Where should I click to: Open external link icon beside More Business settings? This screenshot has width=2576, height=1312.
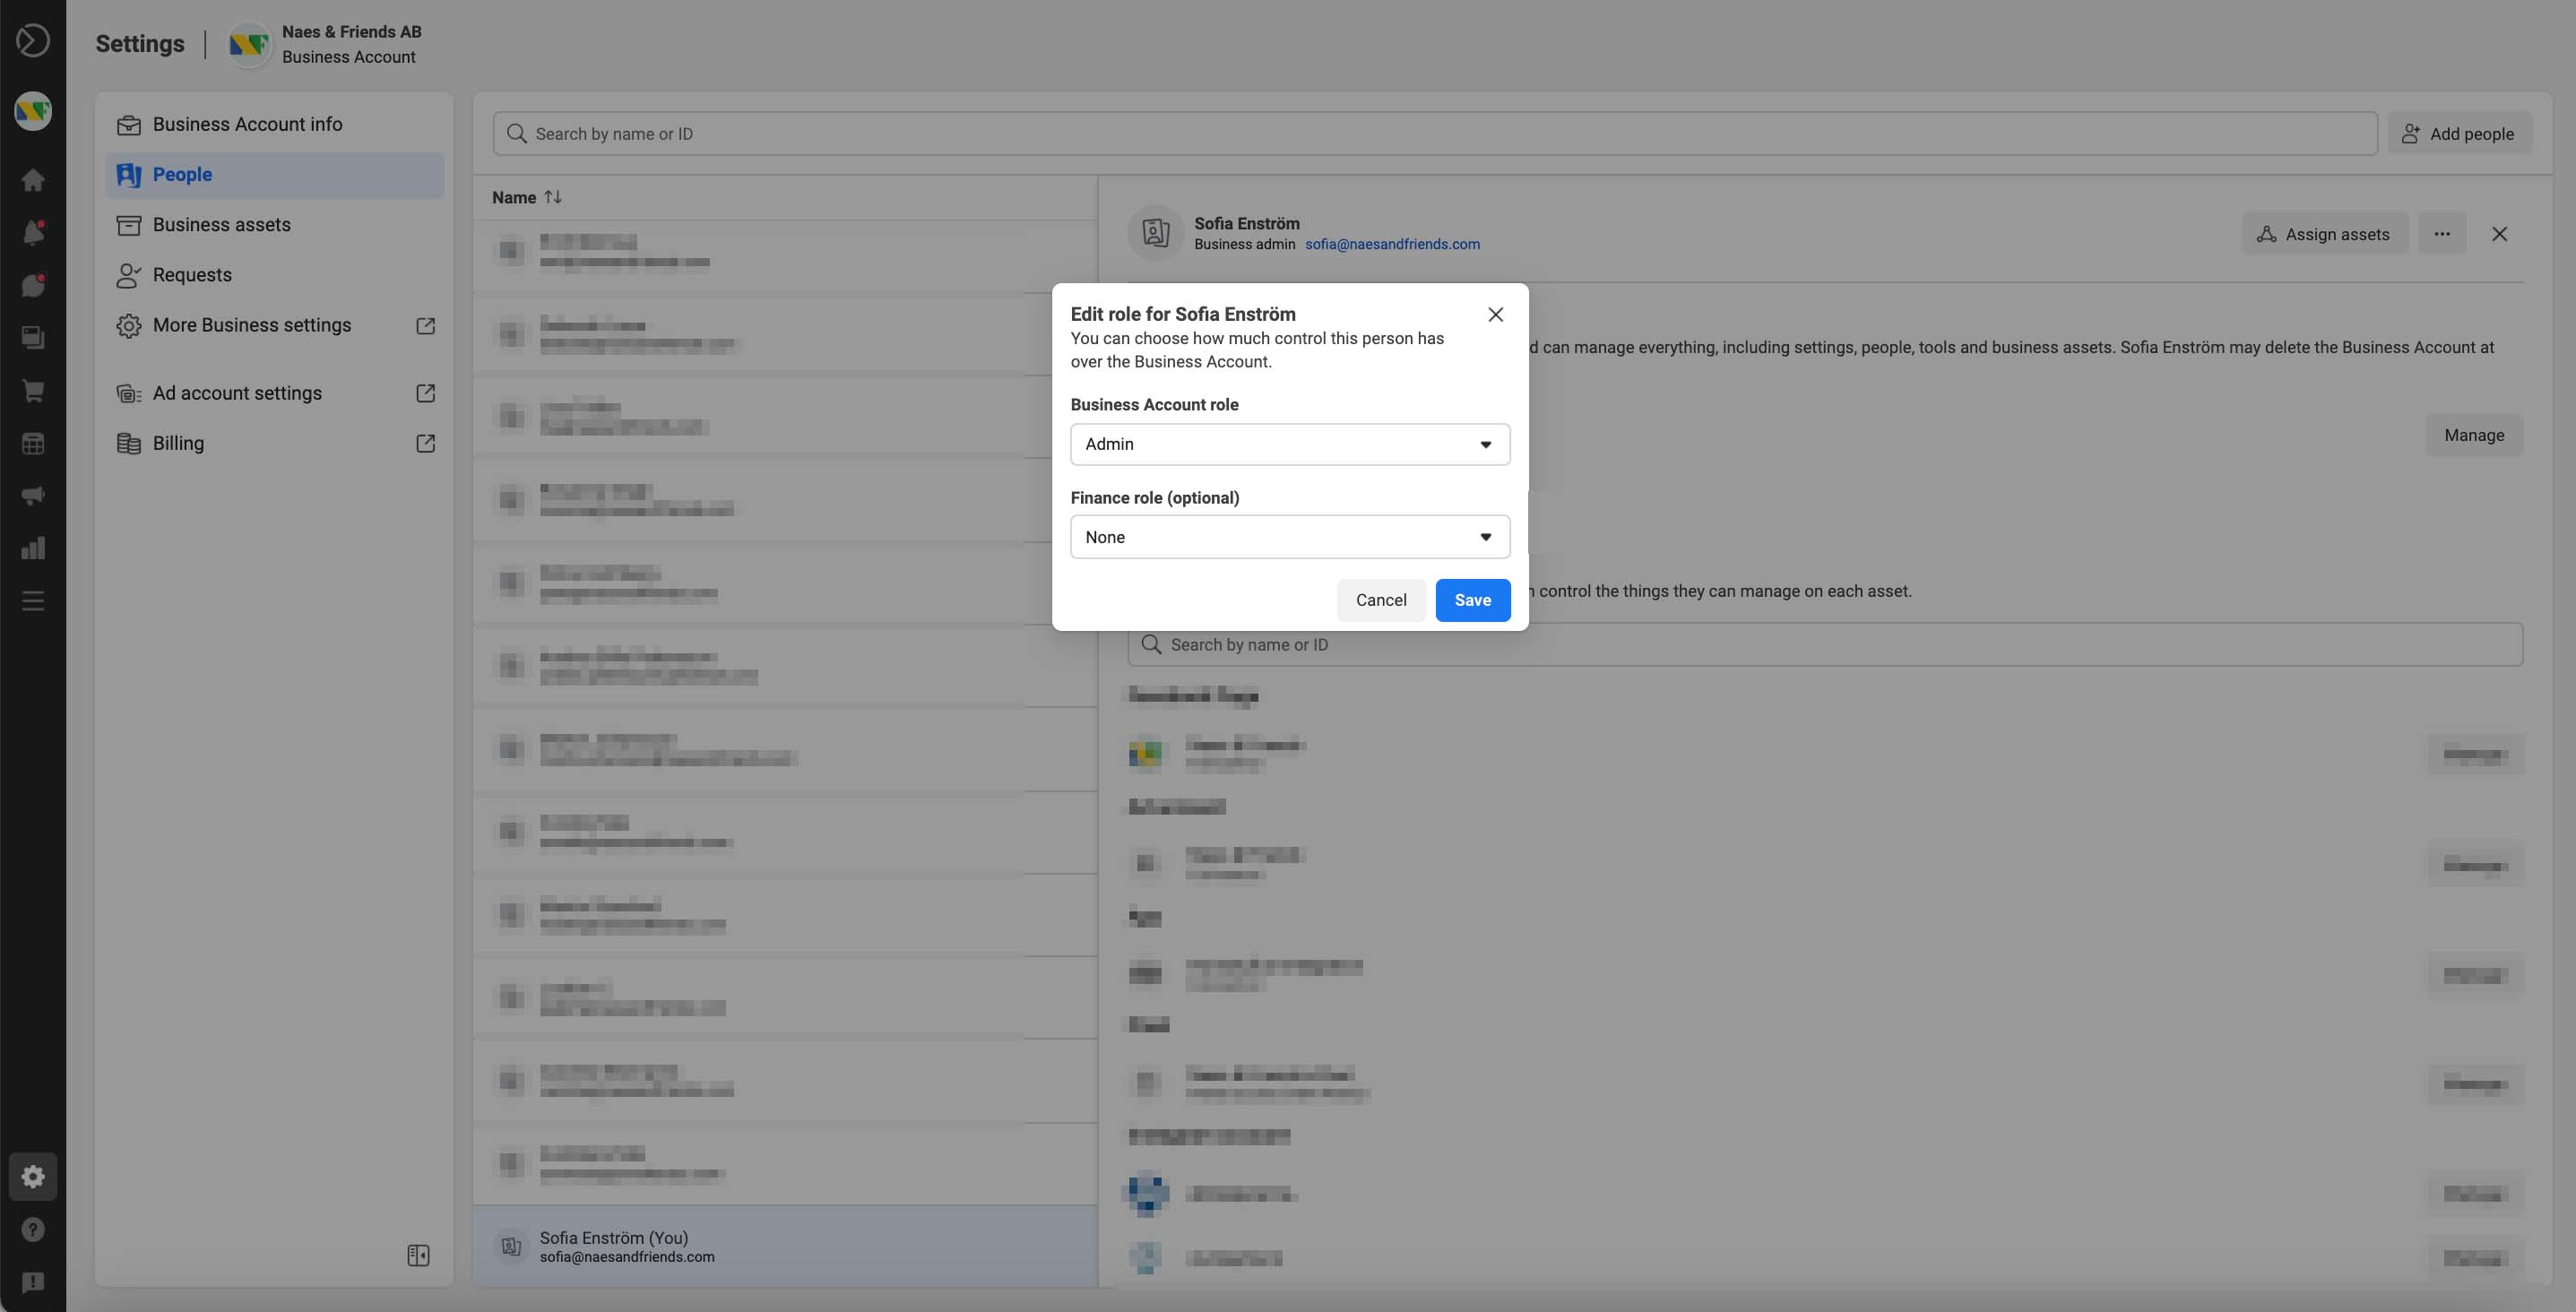[x=425, y=325]
